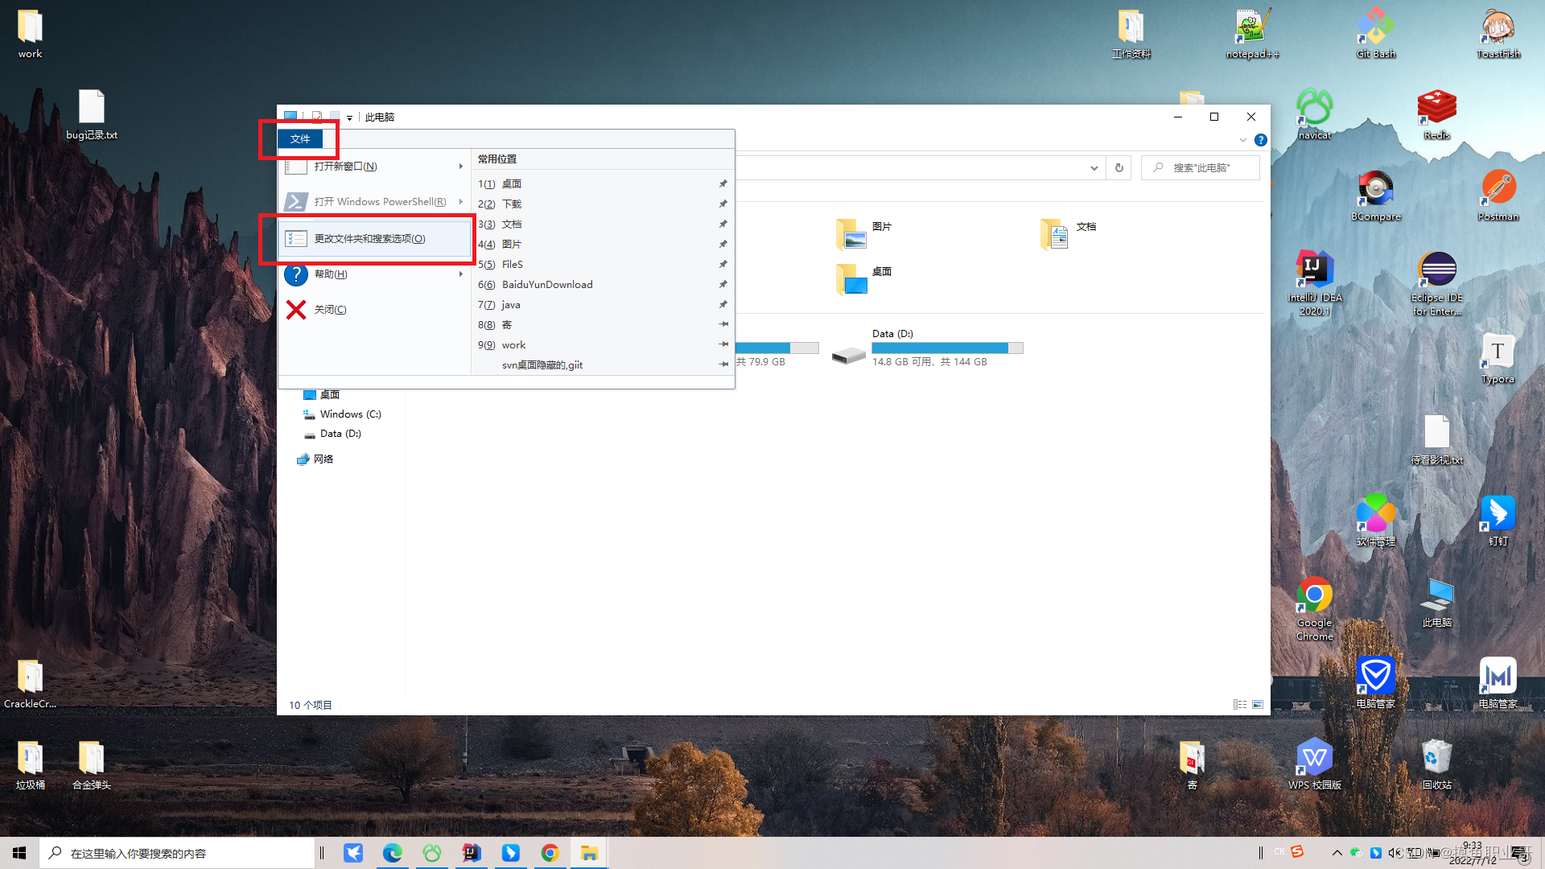Expand 打开新窗口 submenu arrow

(460, 167)
